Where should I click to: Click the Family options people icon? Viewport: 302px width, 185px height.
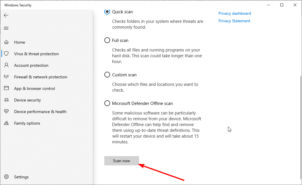pos(6,123)
